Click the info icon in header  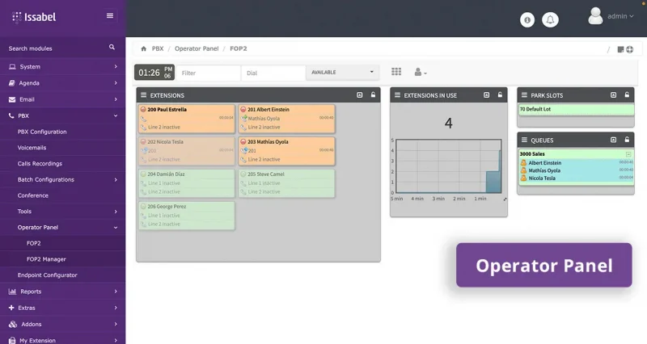coord(527,19)
